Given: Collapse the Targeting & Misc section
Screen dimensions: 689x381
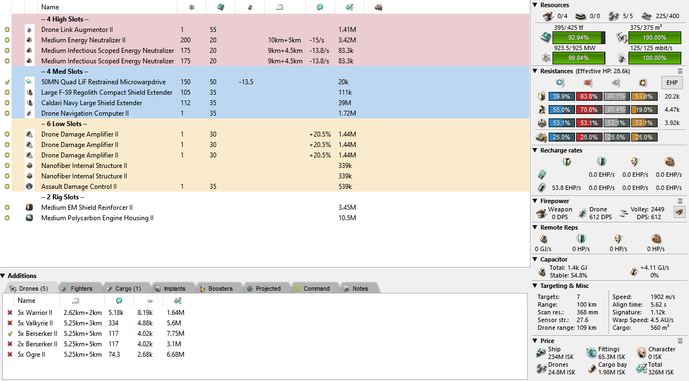Looking at the screenshot, I should (535, 286).
